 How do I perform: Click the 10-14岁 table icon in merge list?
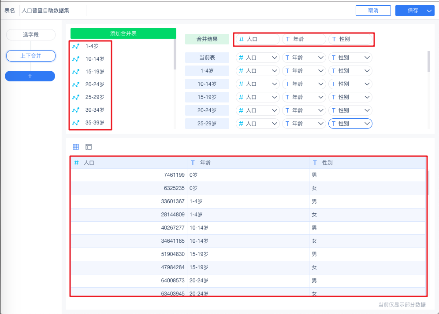76,59
